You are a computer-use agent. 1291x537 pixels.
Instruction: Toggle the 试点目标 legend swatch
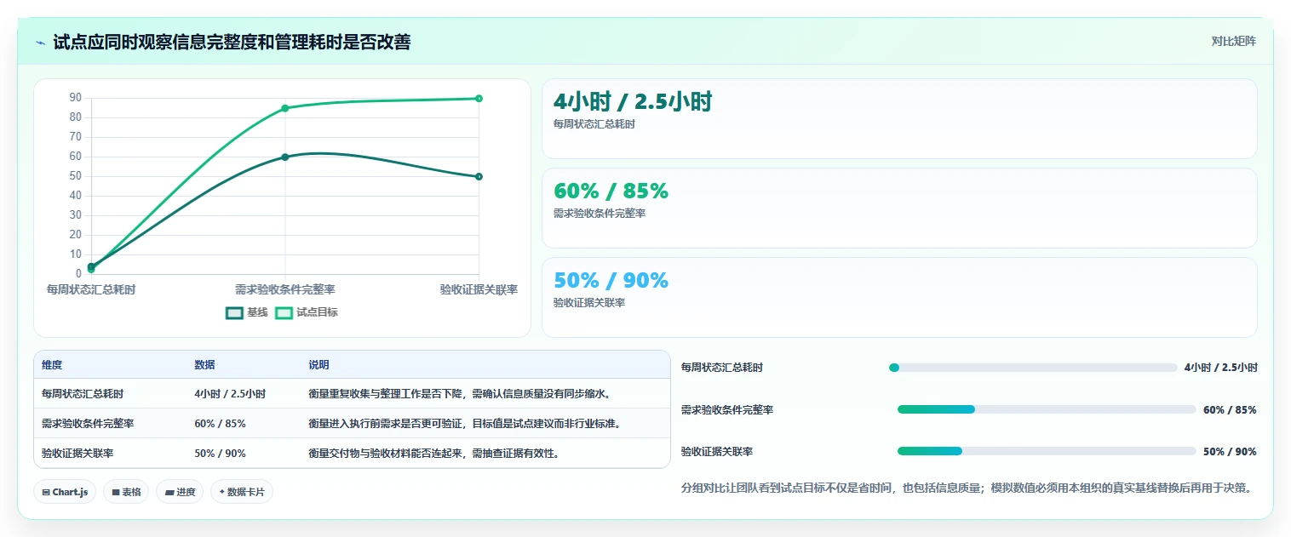284,312
